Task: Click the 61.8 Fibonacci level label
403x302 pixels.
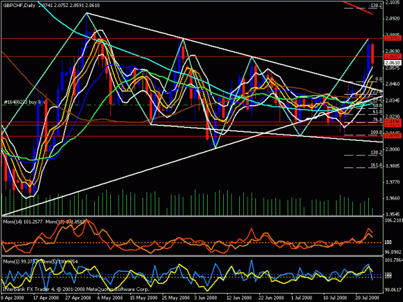Action: pyautogui.click(x=377, y=112)
